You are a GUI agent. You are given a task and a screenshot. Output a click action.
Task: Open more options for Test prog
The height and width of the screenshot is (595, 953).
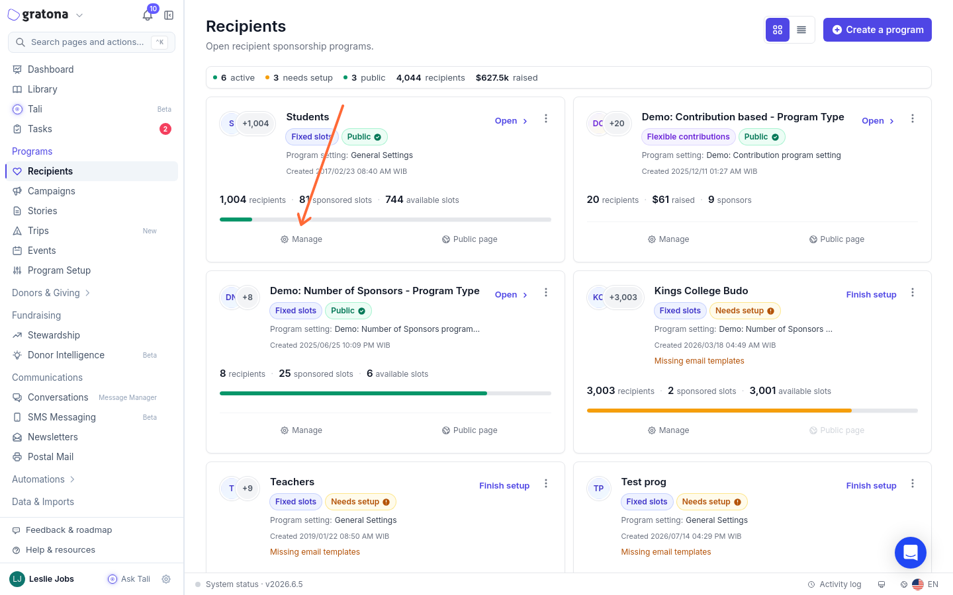[x=913, y=483]
